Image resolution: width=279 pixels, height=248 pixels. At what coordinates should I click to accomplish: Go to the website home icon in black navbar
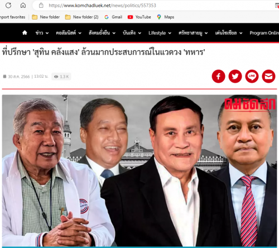25,33
